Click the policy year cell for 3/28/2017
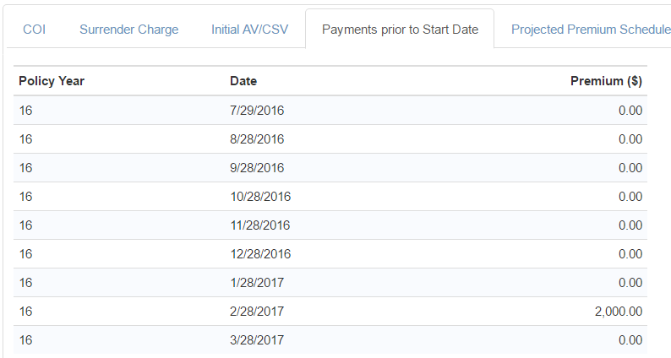 coord(25,339)
